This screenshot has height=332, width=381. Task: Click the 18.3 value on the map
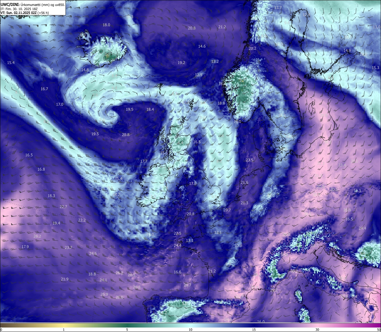click(51, 196)
